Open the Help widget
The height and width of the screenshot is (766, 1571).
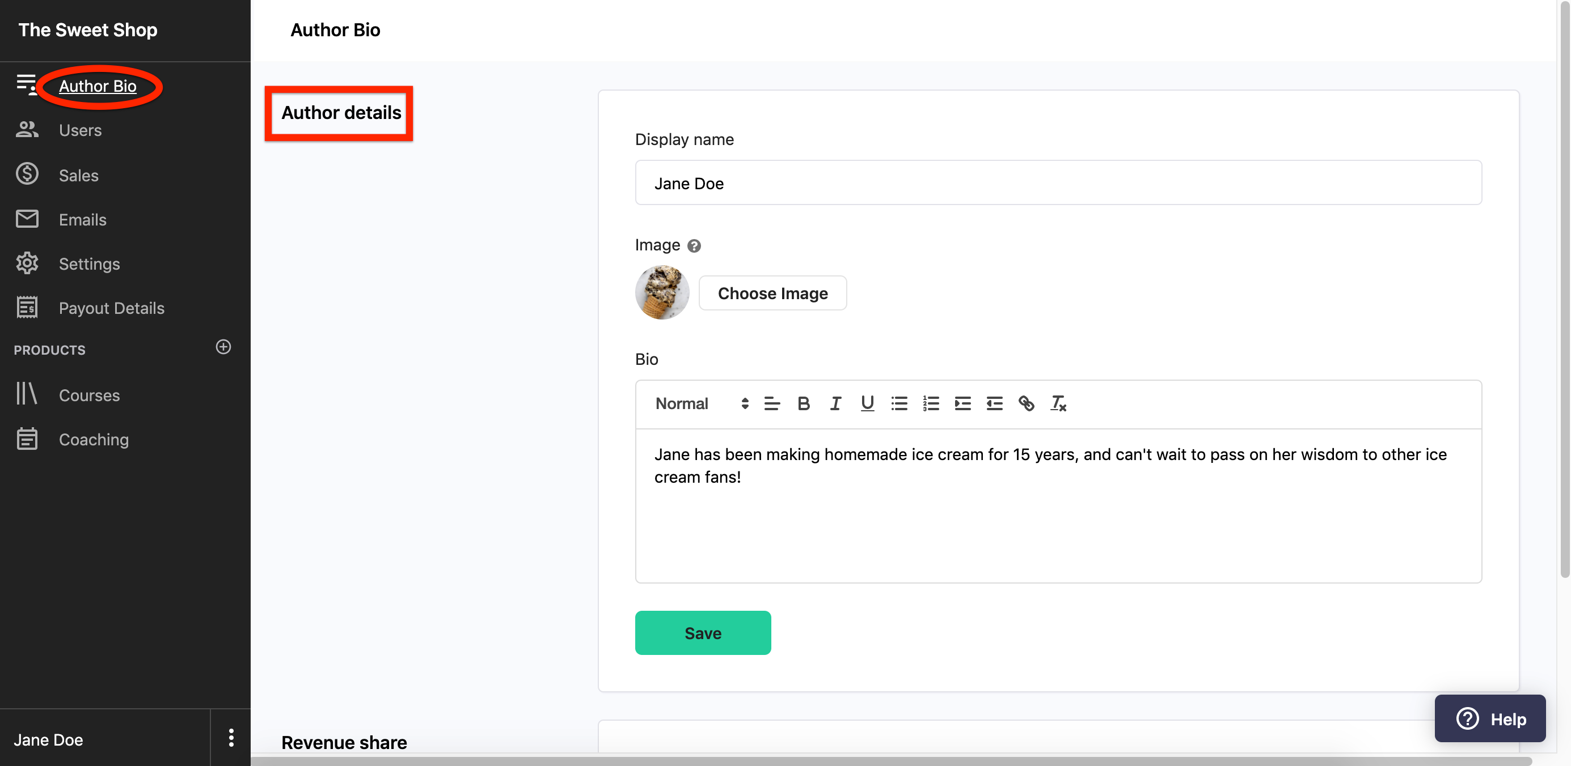click(1489, 718)
